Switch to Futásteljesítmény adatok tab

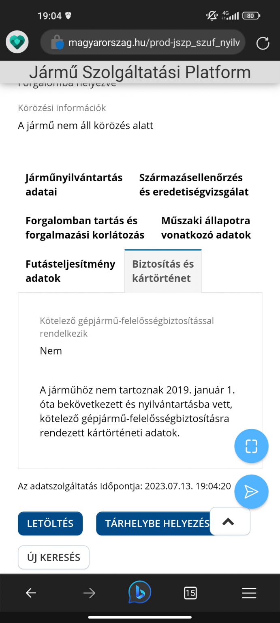71,271
